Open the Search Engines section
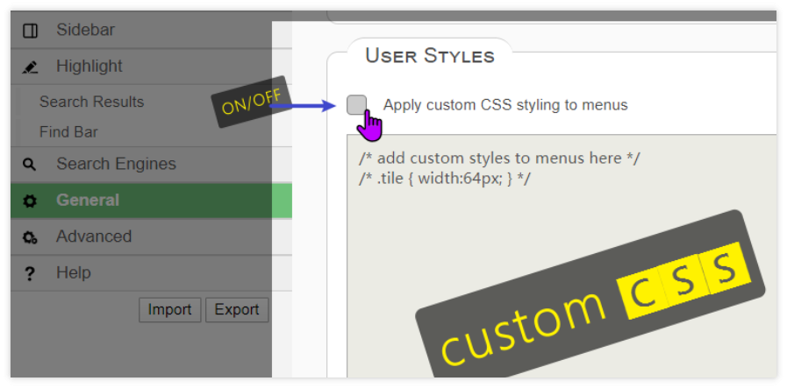 [151, 165]
